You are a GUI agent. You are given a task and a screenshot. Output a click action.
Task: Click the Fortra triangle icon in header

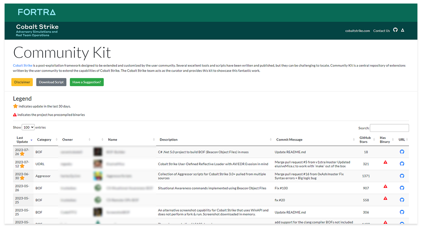403,30
